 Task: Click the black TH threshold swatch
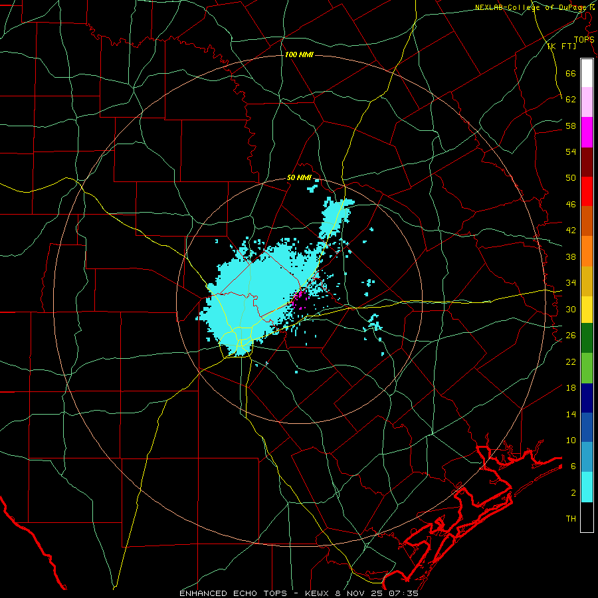point(587,517)
